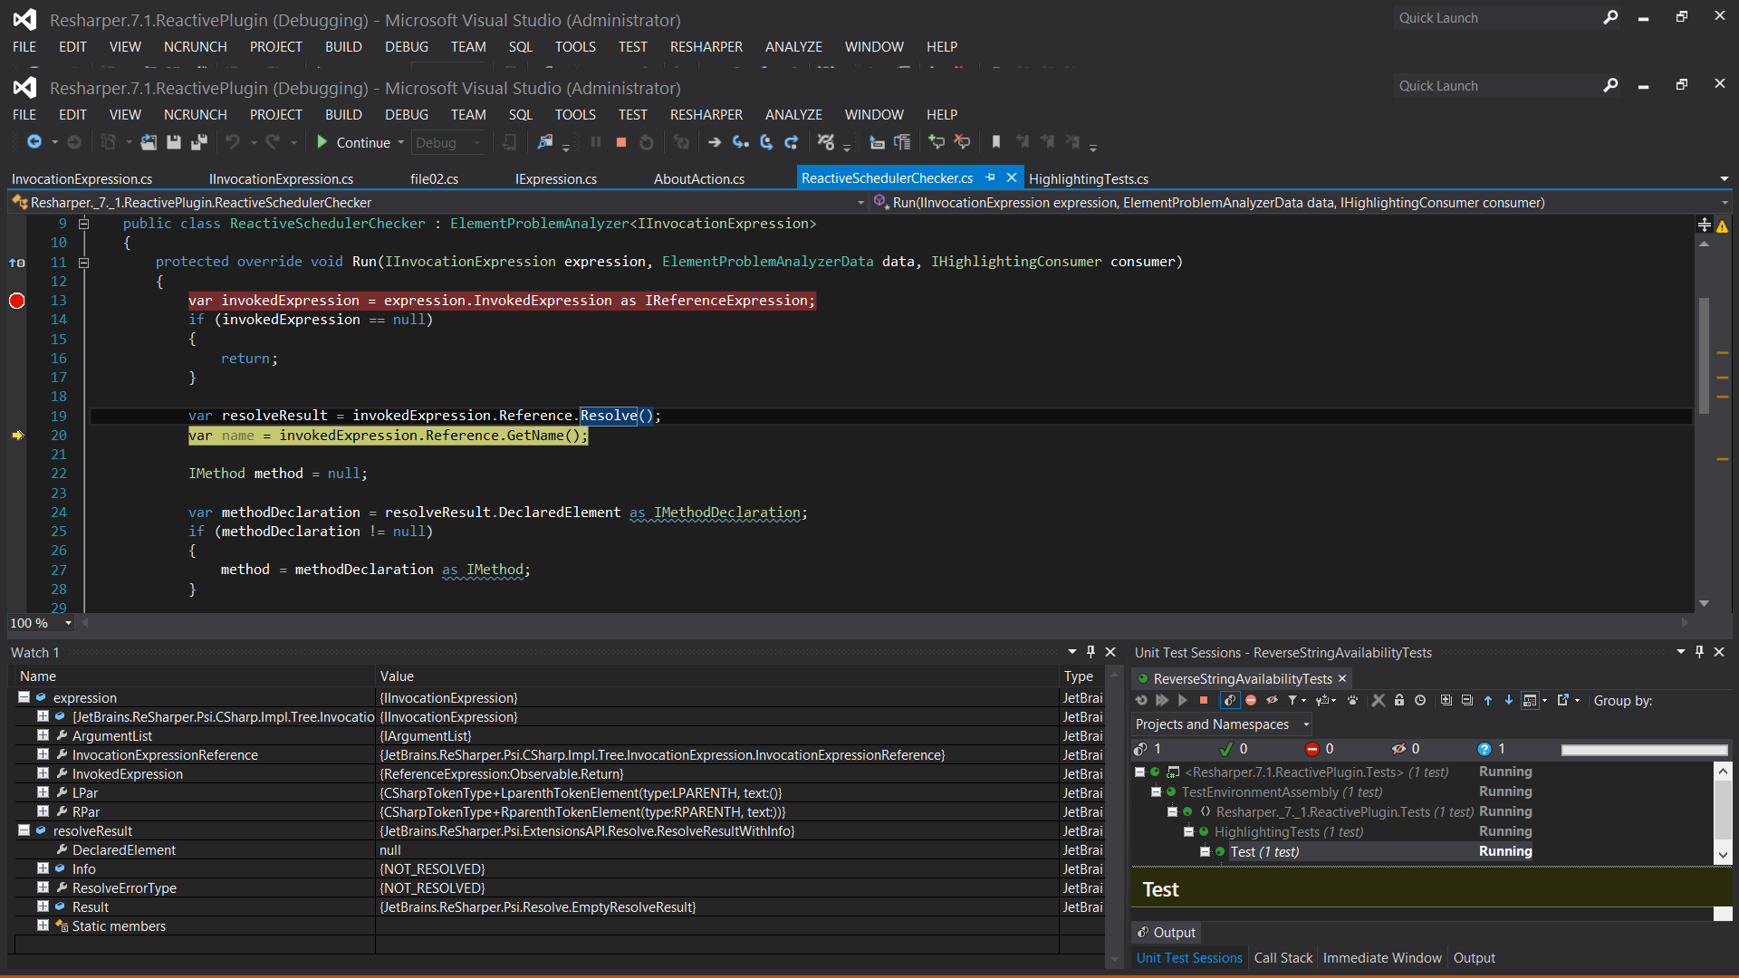This screenshot has width=1739, height=978.
Task: Toggle Track Running Test button
Action: point(1230,700)
